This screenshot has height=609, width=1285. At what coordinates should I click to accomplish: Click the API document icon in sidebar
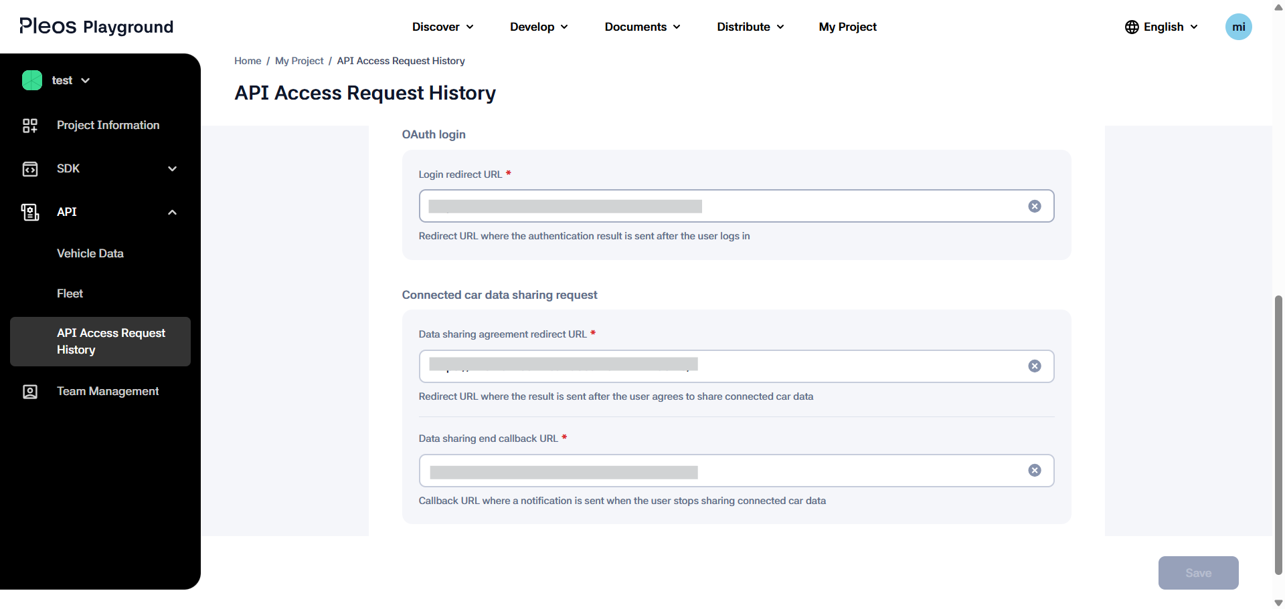coord(30,212)
